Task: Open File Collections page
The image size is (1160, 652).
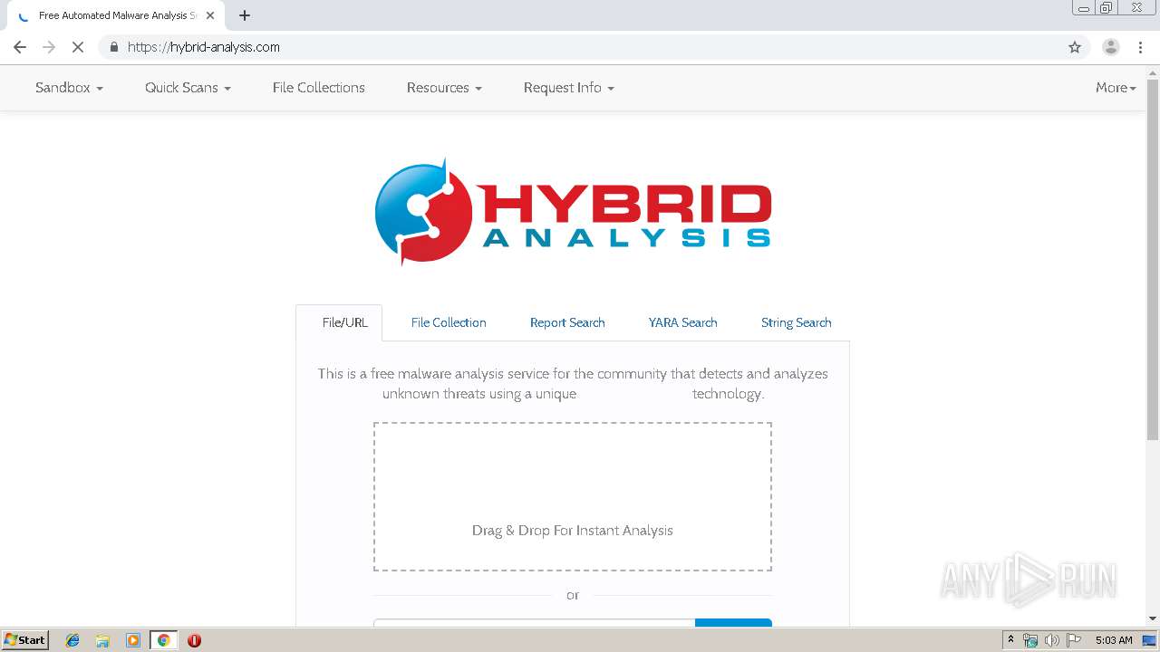Action: [318, 88]
